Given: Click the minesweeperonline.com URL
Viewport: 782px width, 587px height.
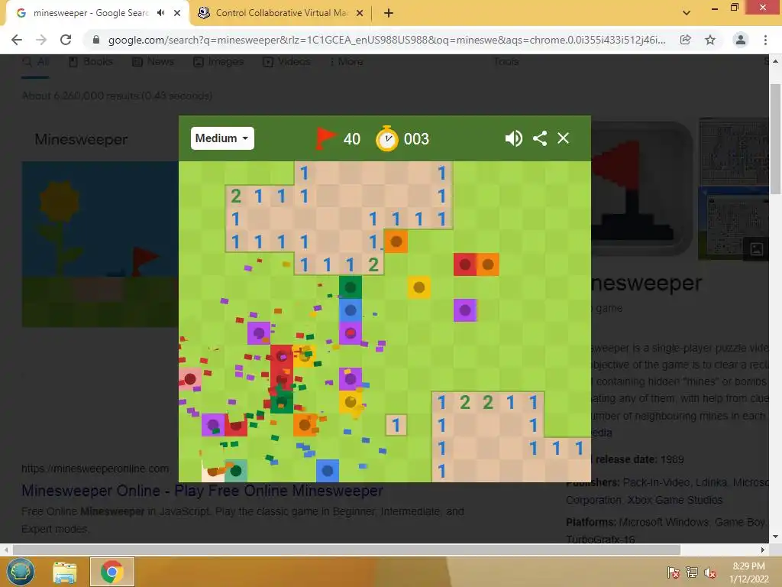Looking at the screenshot, I should 95,469.
